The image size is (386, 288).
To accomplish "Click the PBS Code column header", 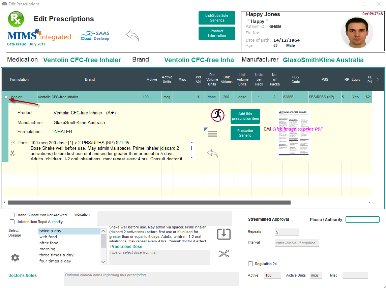I will 296,79.
